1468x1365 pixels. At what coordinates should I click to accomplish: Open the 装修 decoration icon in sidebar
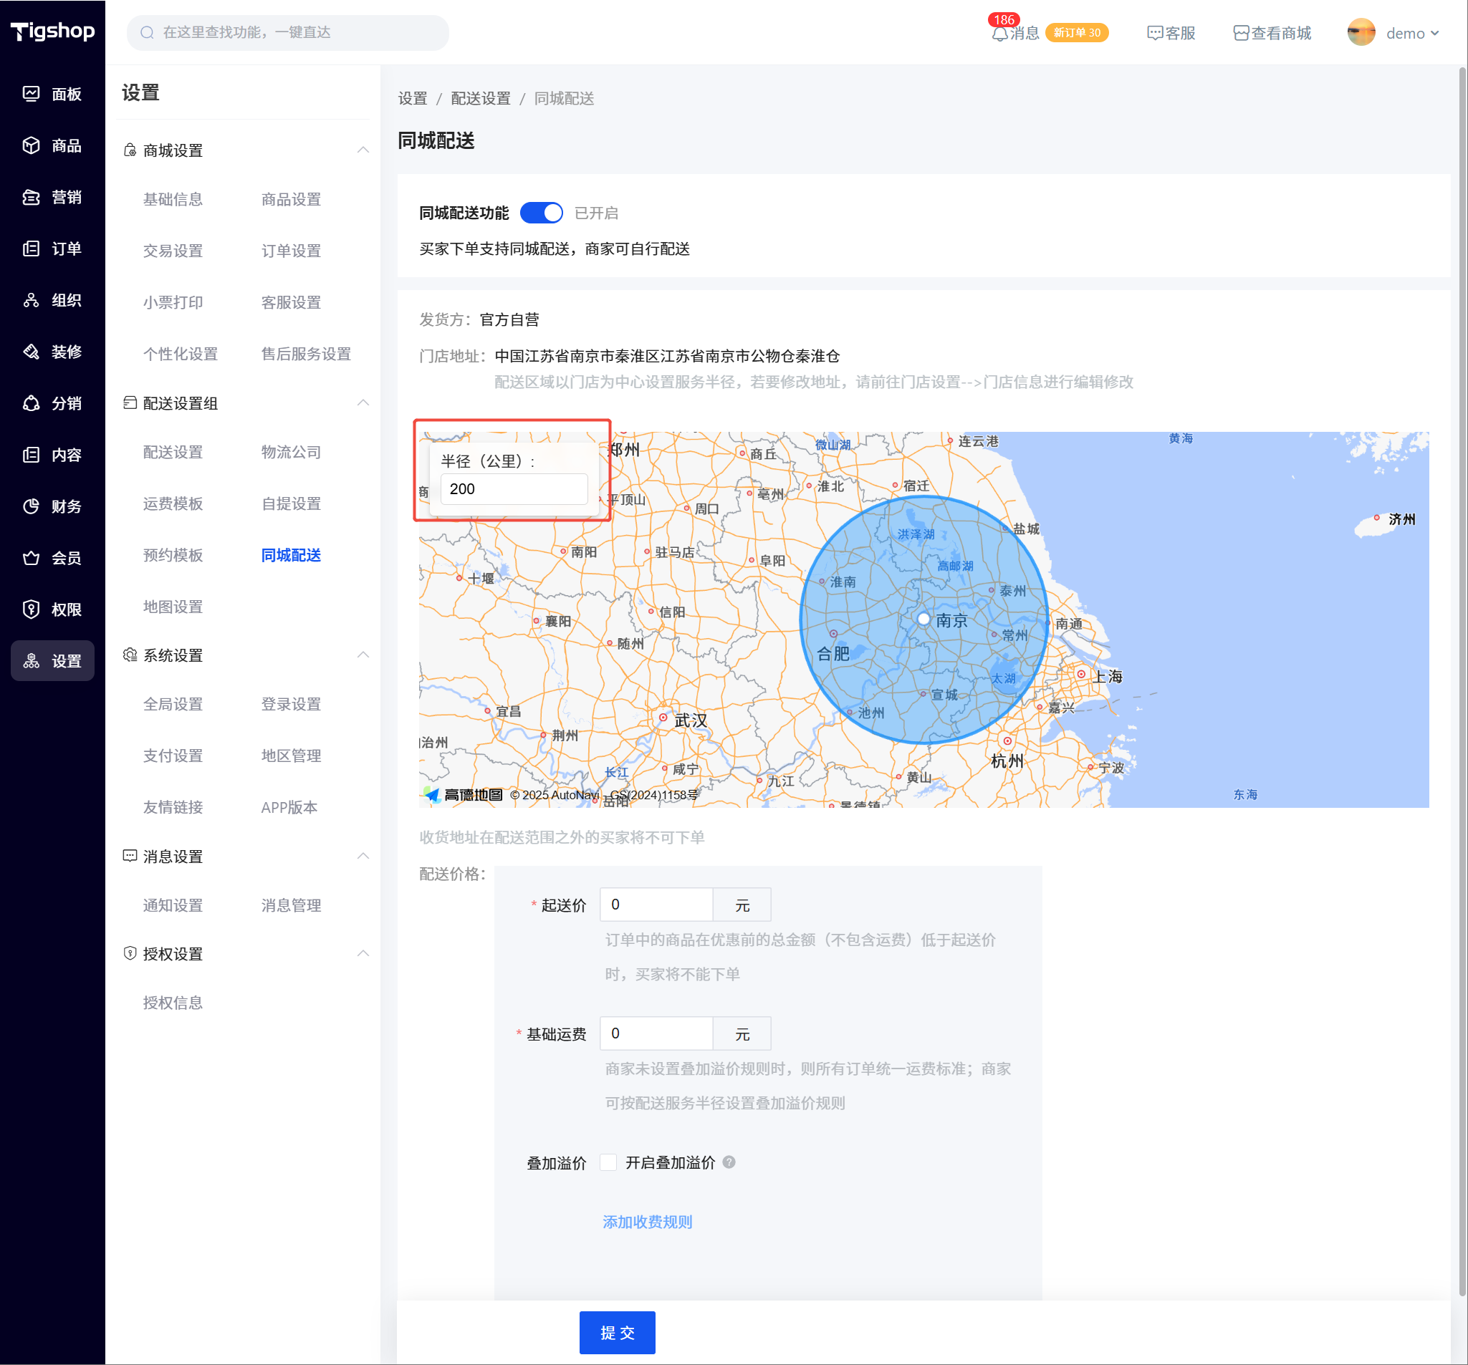[x=31, y=352]
